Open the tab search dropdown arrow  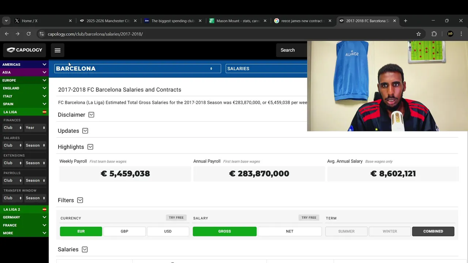6,21
